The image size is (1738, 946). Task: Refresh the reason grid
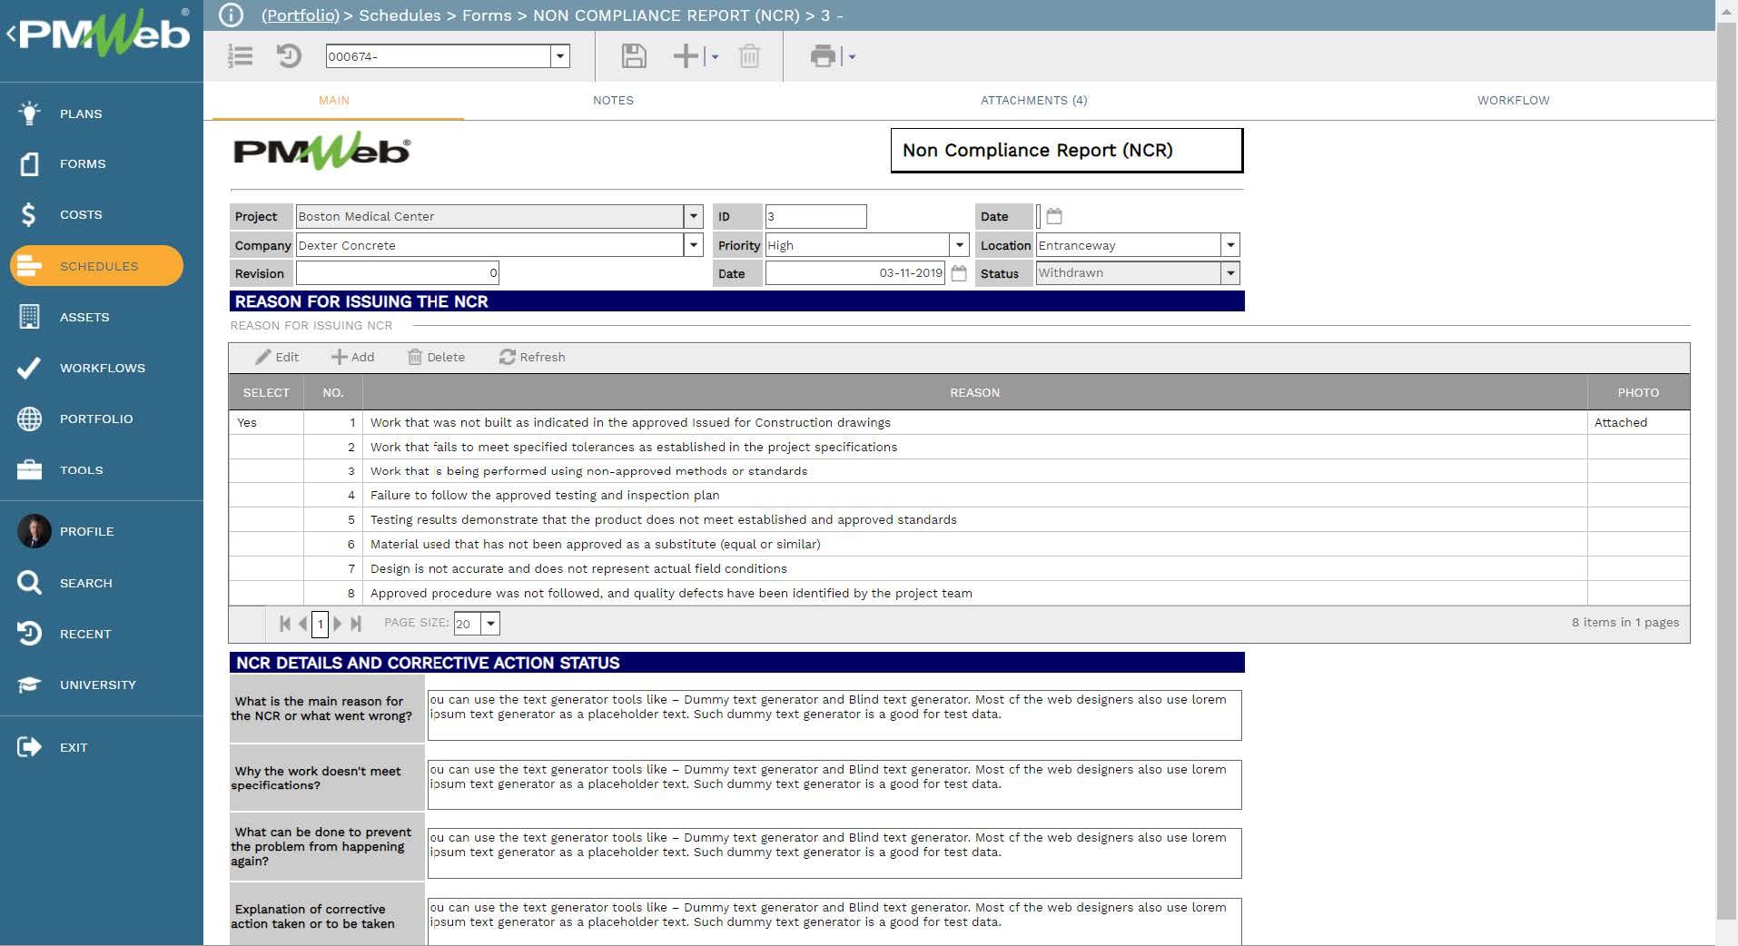532,358
